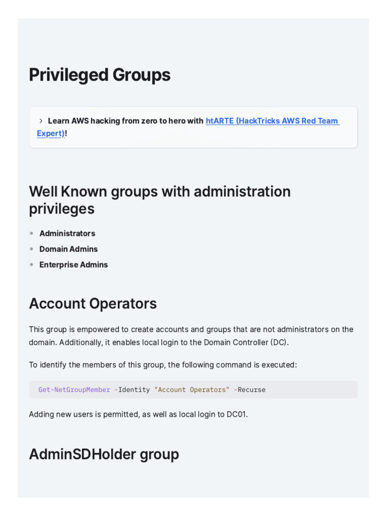The width and height of the screenshot is (387, 516).
Task: Select the Enterprise Admins bullet item
Action: 74,265
